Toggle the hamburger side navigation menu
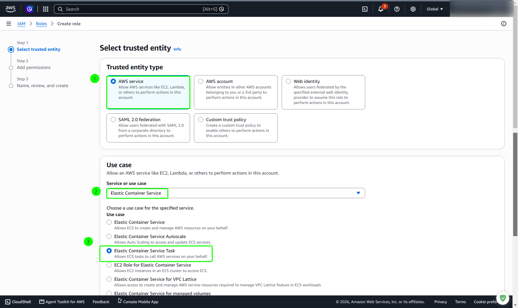518x308 pixels. tap(9, 24)
